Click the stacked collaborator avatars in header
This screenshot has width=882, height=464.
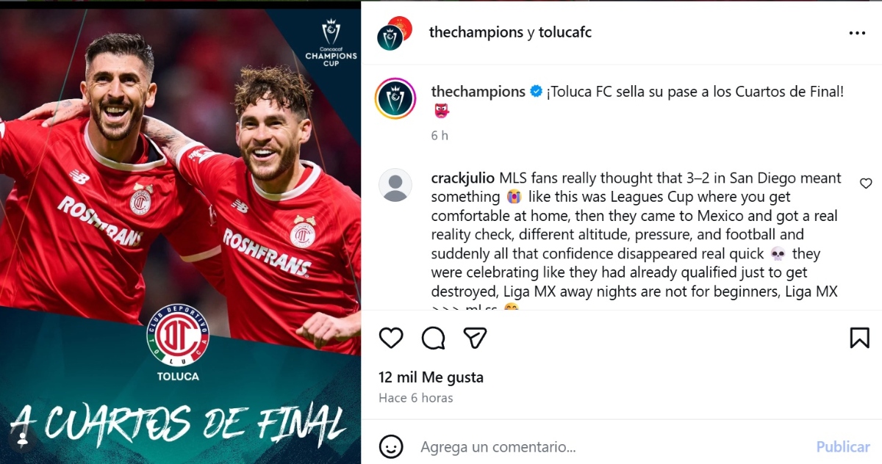[394, 33]
